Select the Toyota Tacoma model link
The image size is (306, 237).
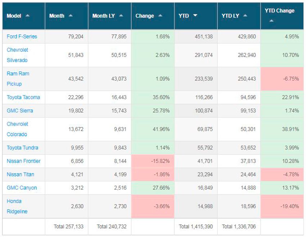[23, 97]
